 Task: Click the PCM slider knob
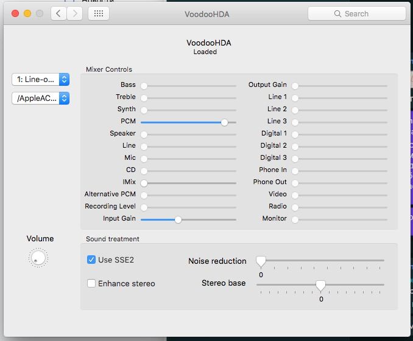point(224,123)
